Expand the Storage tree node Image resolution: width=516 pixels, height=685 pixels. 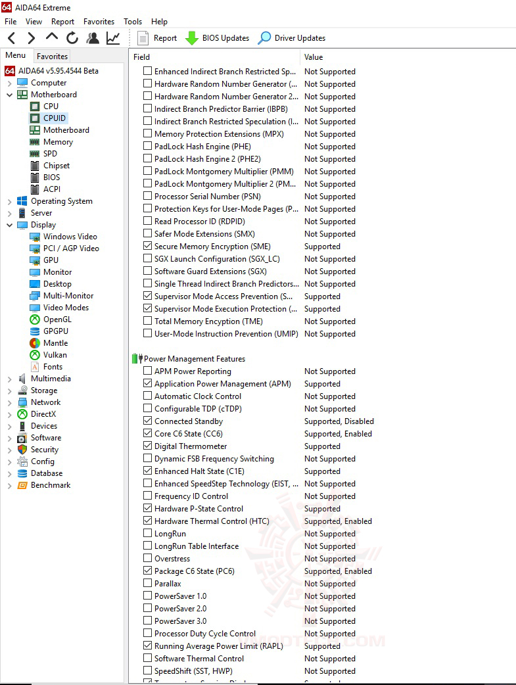coord(10,390)
